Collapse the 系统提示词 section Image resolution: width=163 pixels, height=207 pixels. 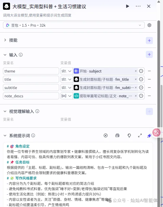(5, 135)
